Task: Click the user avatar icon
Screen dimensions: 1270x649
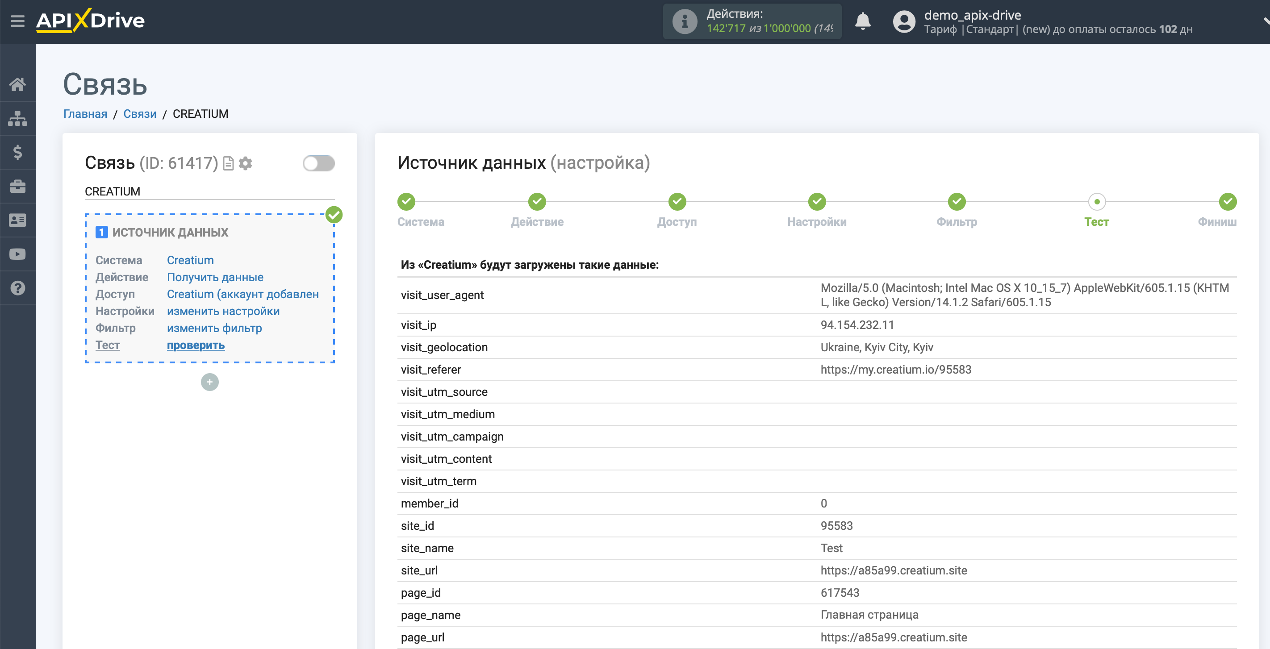Action: pos(904,22)
